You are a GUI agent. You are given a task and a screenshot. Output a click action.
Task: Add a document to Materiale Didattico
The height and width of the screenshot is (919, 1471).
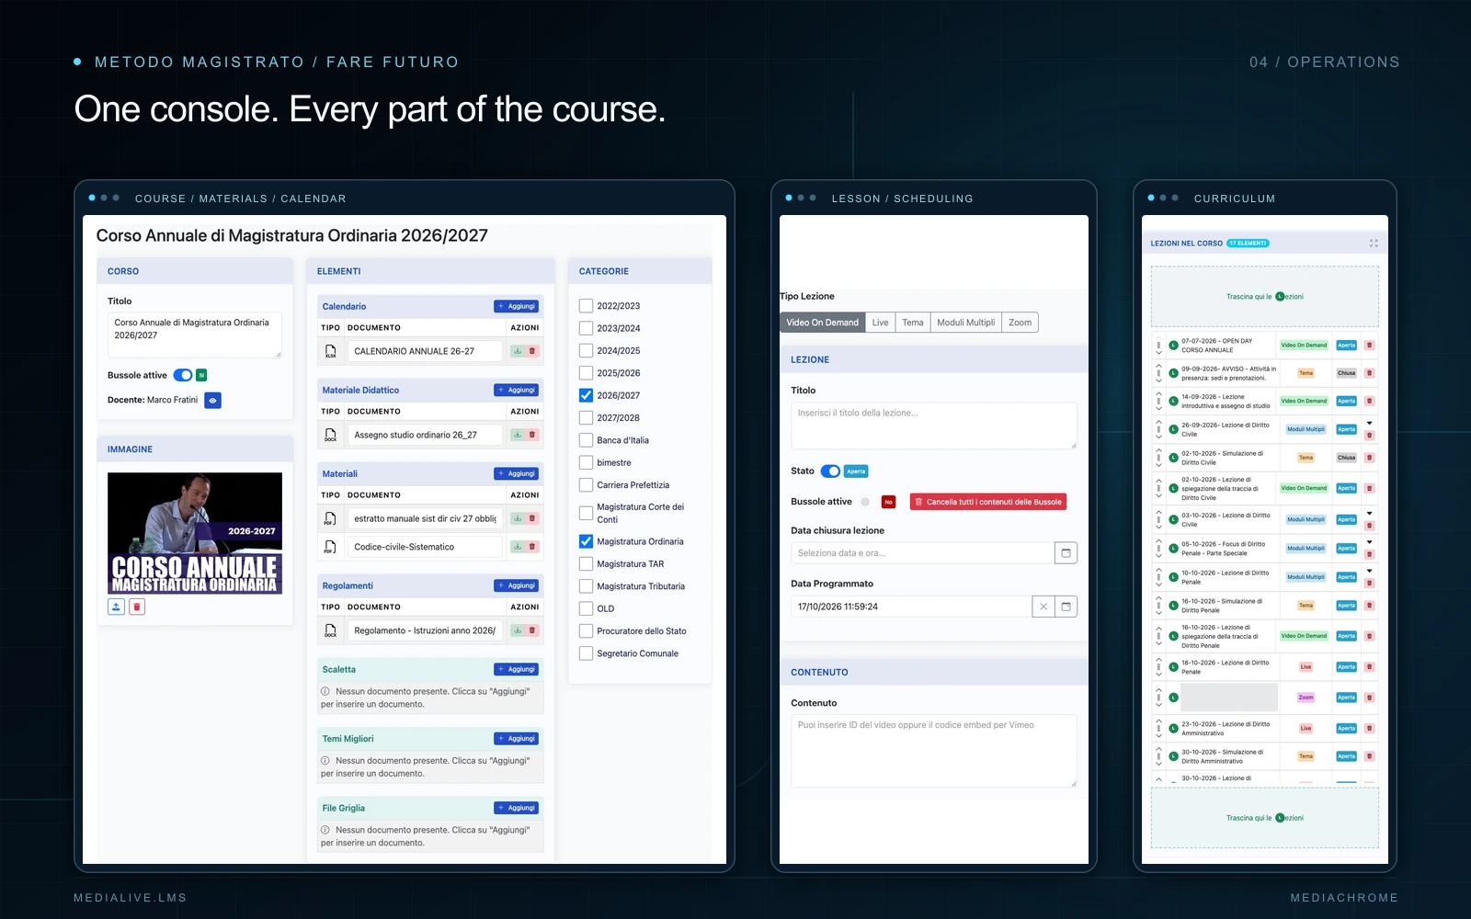click(517, 390)
